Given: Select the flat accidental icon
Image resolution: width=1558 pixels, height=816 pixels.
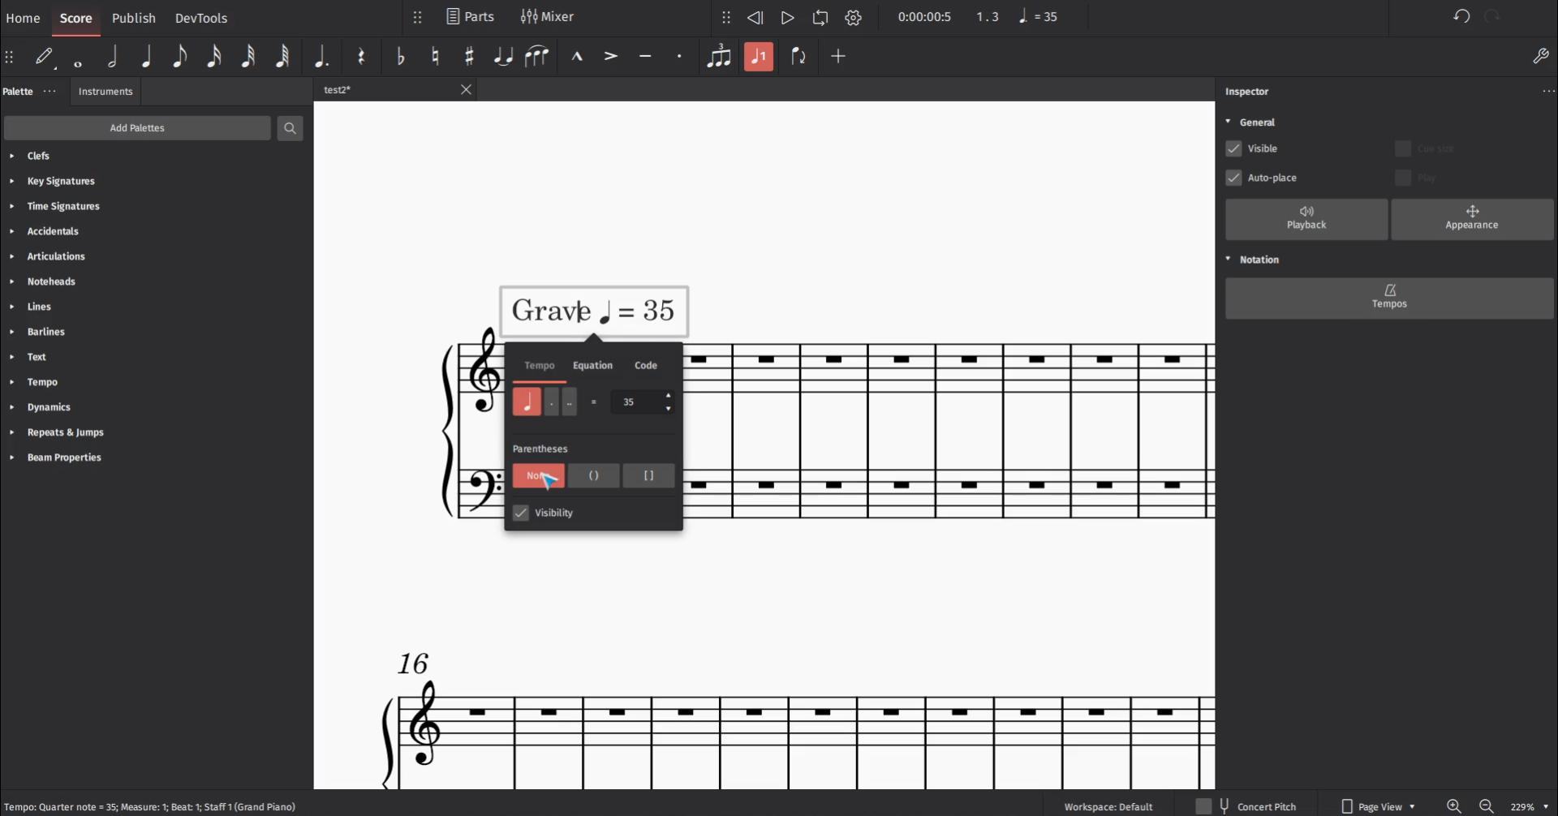Looking at the screenshot, I should (401, 56).
